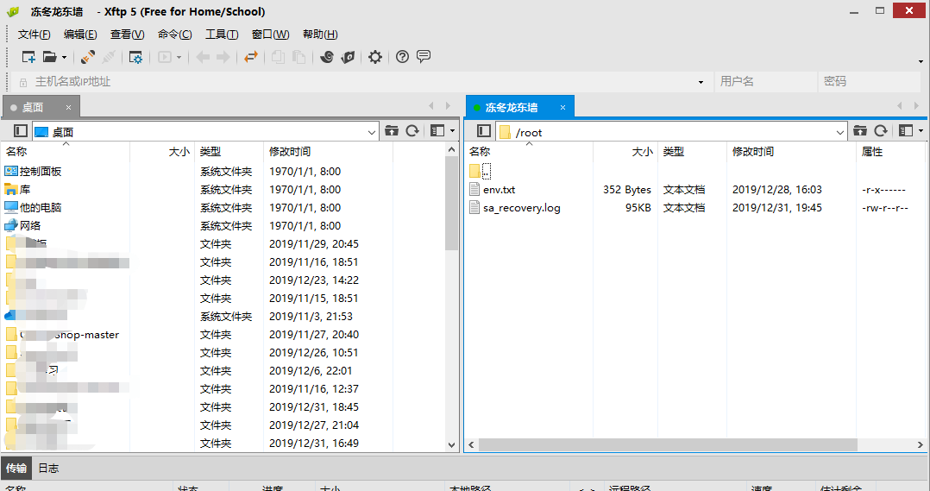930x491 pixels.
Task: Close the 冻冬龙东墙 session tab
Action: pos(562,107)
